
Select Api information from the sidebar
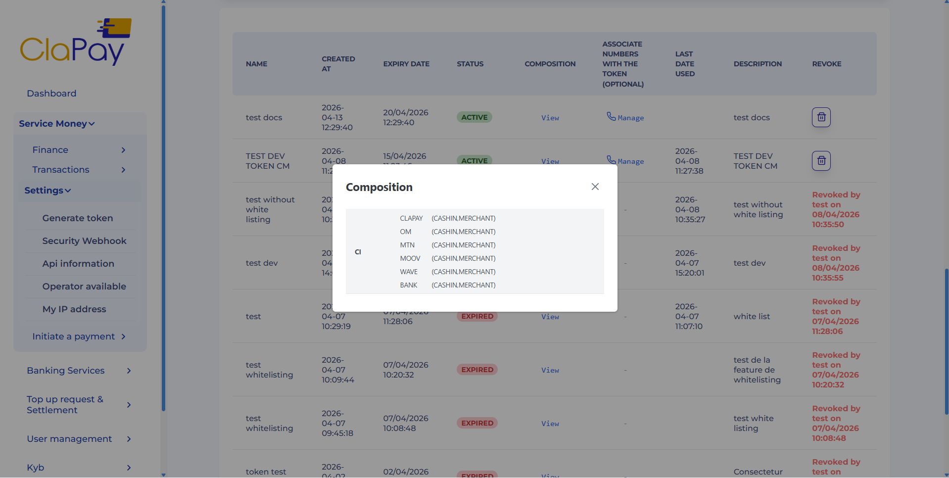coord(78,263)
